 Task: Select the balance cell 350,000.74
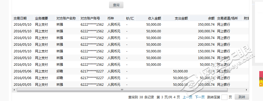pos(206,25)
